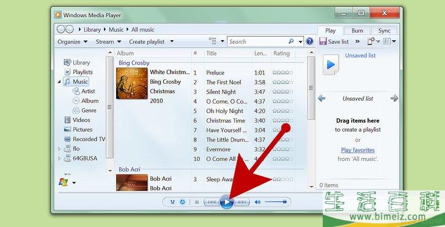This screenshot has height=227, width=445.
Task: Click Create playlist
Action: [x=147, y=41]
